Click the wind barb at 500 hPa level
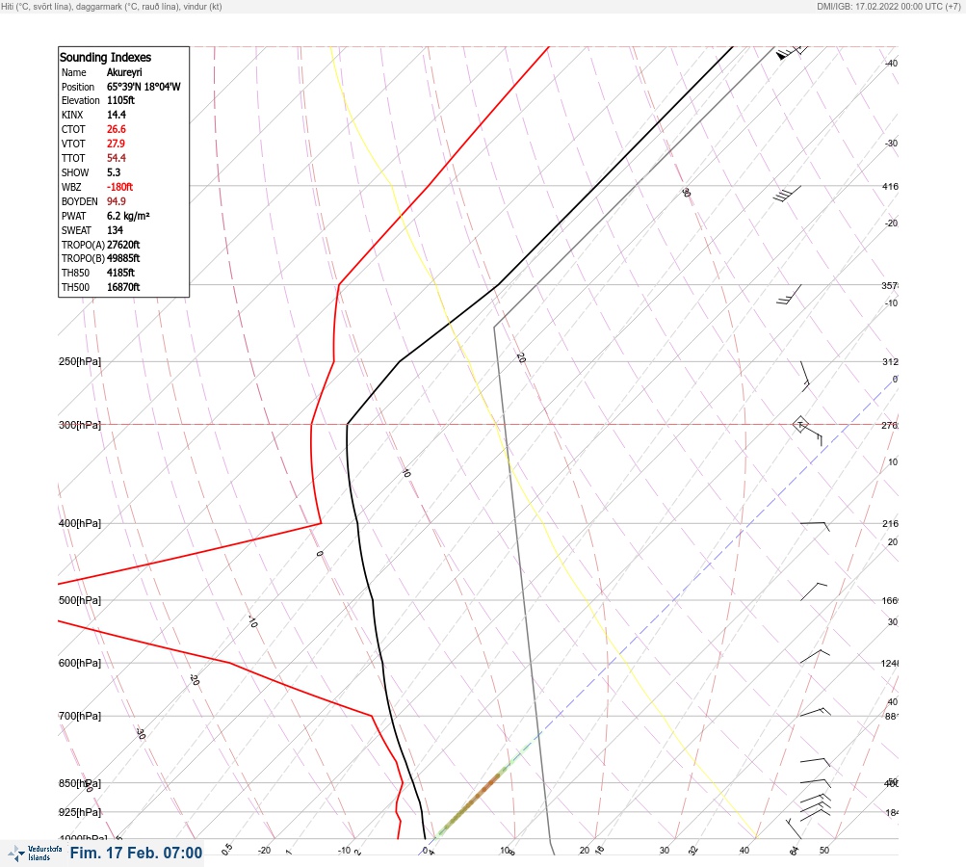The height and width of the screenshot is (867, 966). coord(813,591)
